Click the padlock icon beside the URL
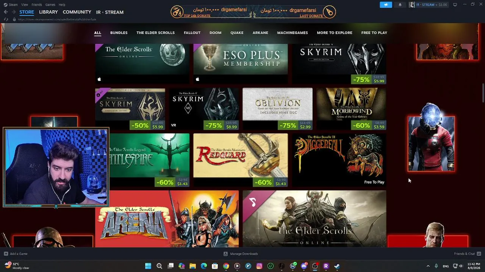This screenshot has width=485, height=272. [14, 19]
